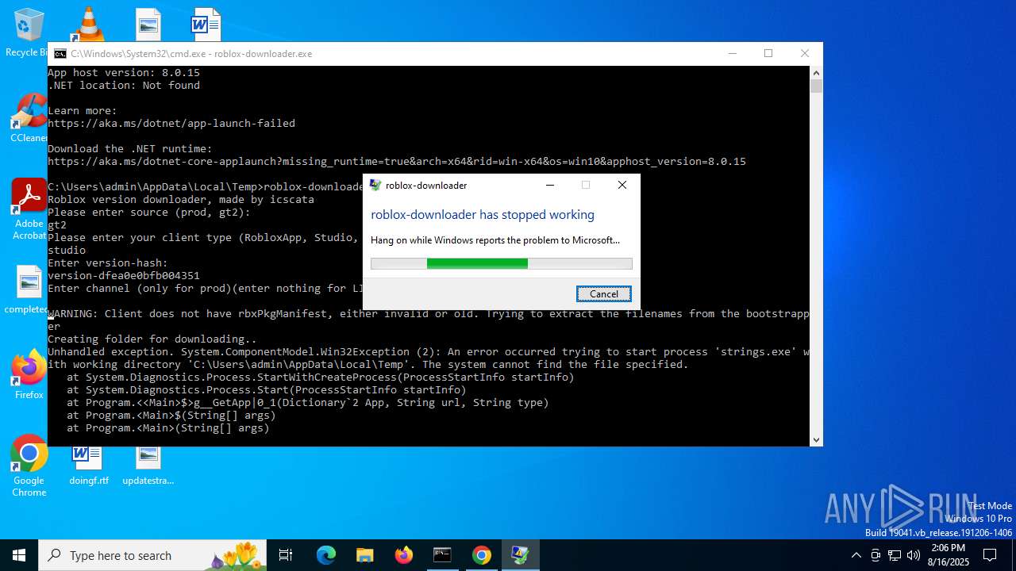The height and width of the screenshot is (571, 1016).
Task: Click the green reporting progress bar
Action: (502, 263)
